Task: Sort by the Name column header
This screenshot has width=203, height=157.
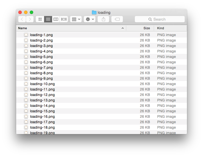Action: [71, 28]
